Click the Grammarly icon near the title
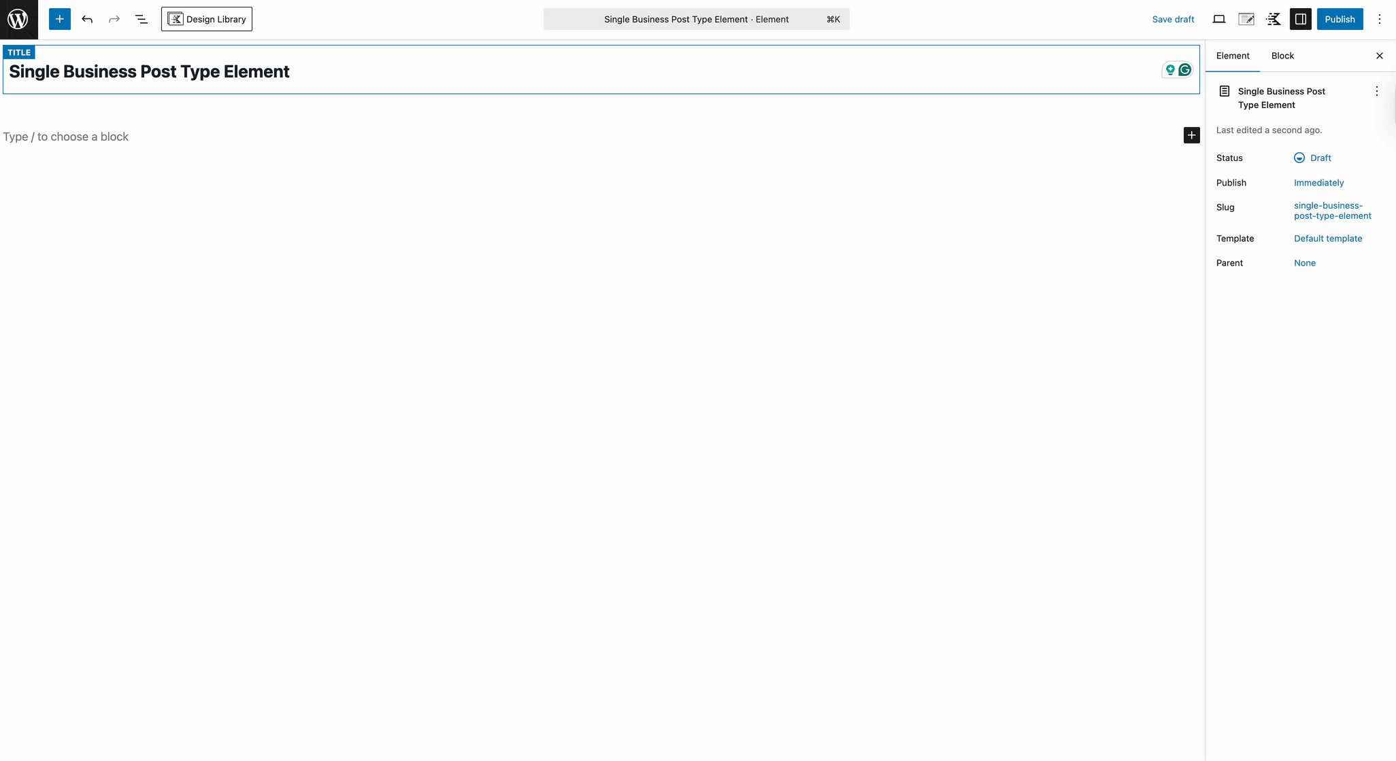 1184,69
